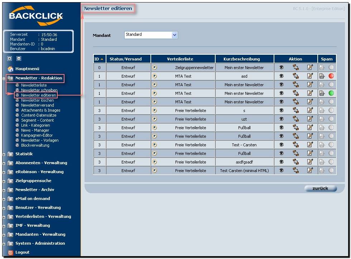Copy the 'Test - Carsten' newsletter icon
351x259 pixels.
296,145
